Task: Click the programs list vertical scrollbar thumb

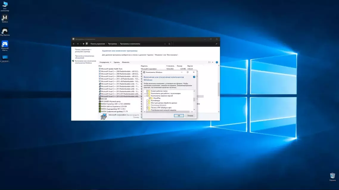Action: tap(219, 89)
